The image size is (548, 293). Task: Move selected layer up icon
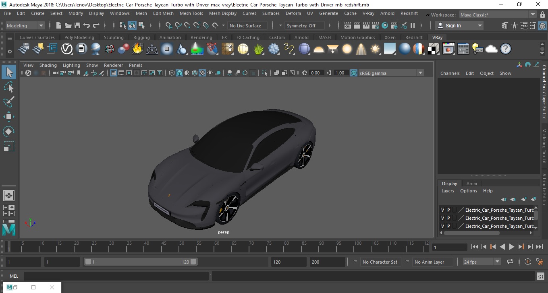[504, 199]
